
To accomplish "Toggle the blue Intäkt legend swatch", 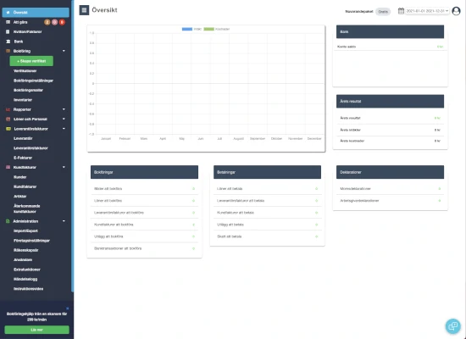I will coord(187,29).
